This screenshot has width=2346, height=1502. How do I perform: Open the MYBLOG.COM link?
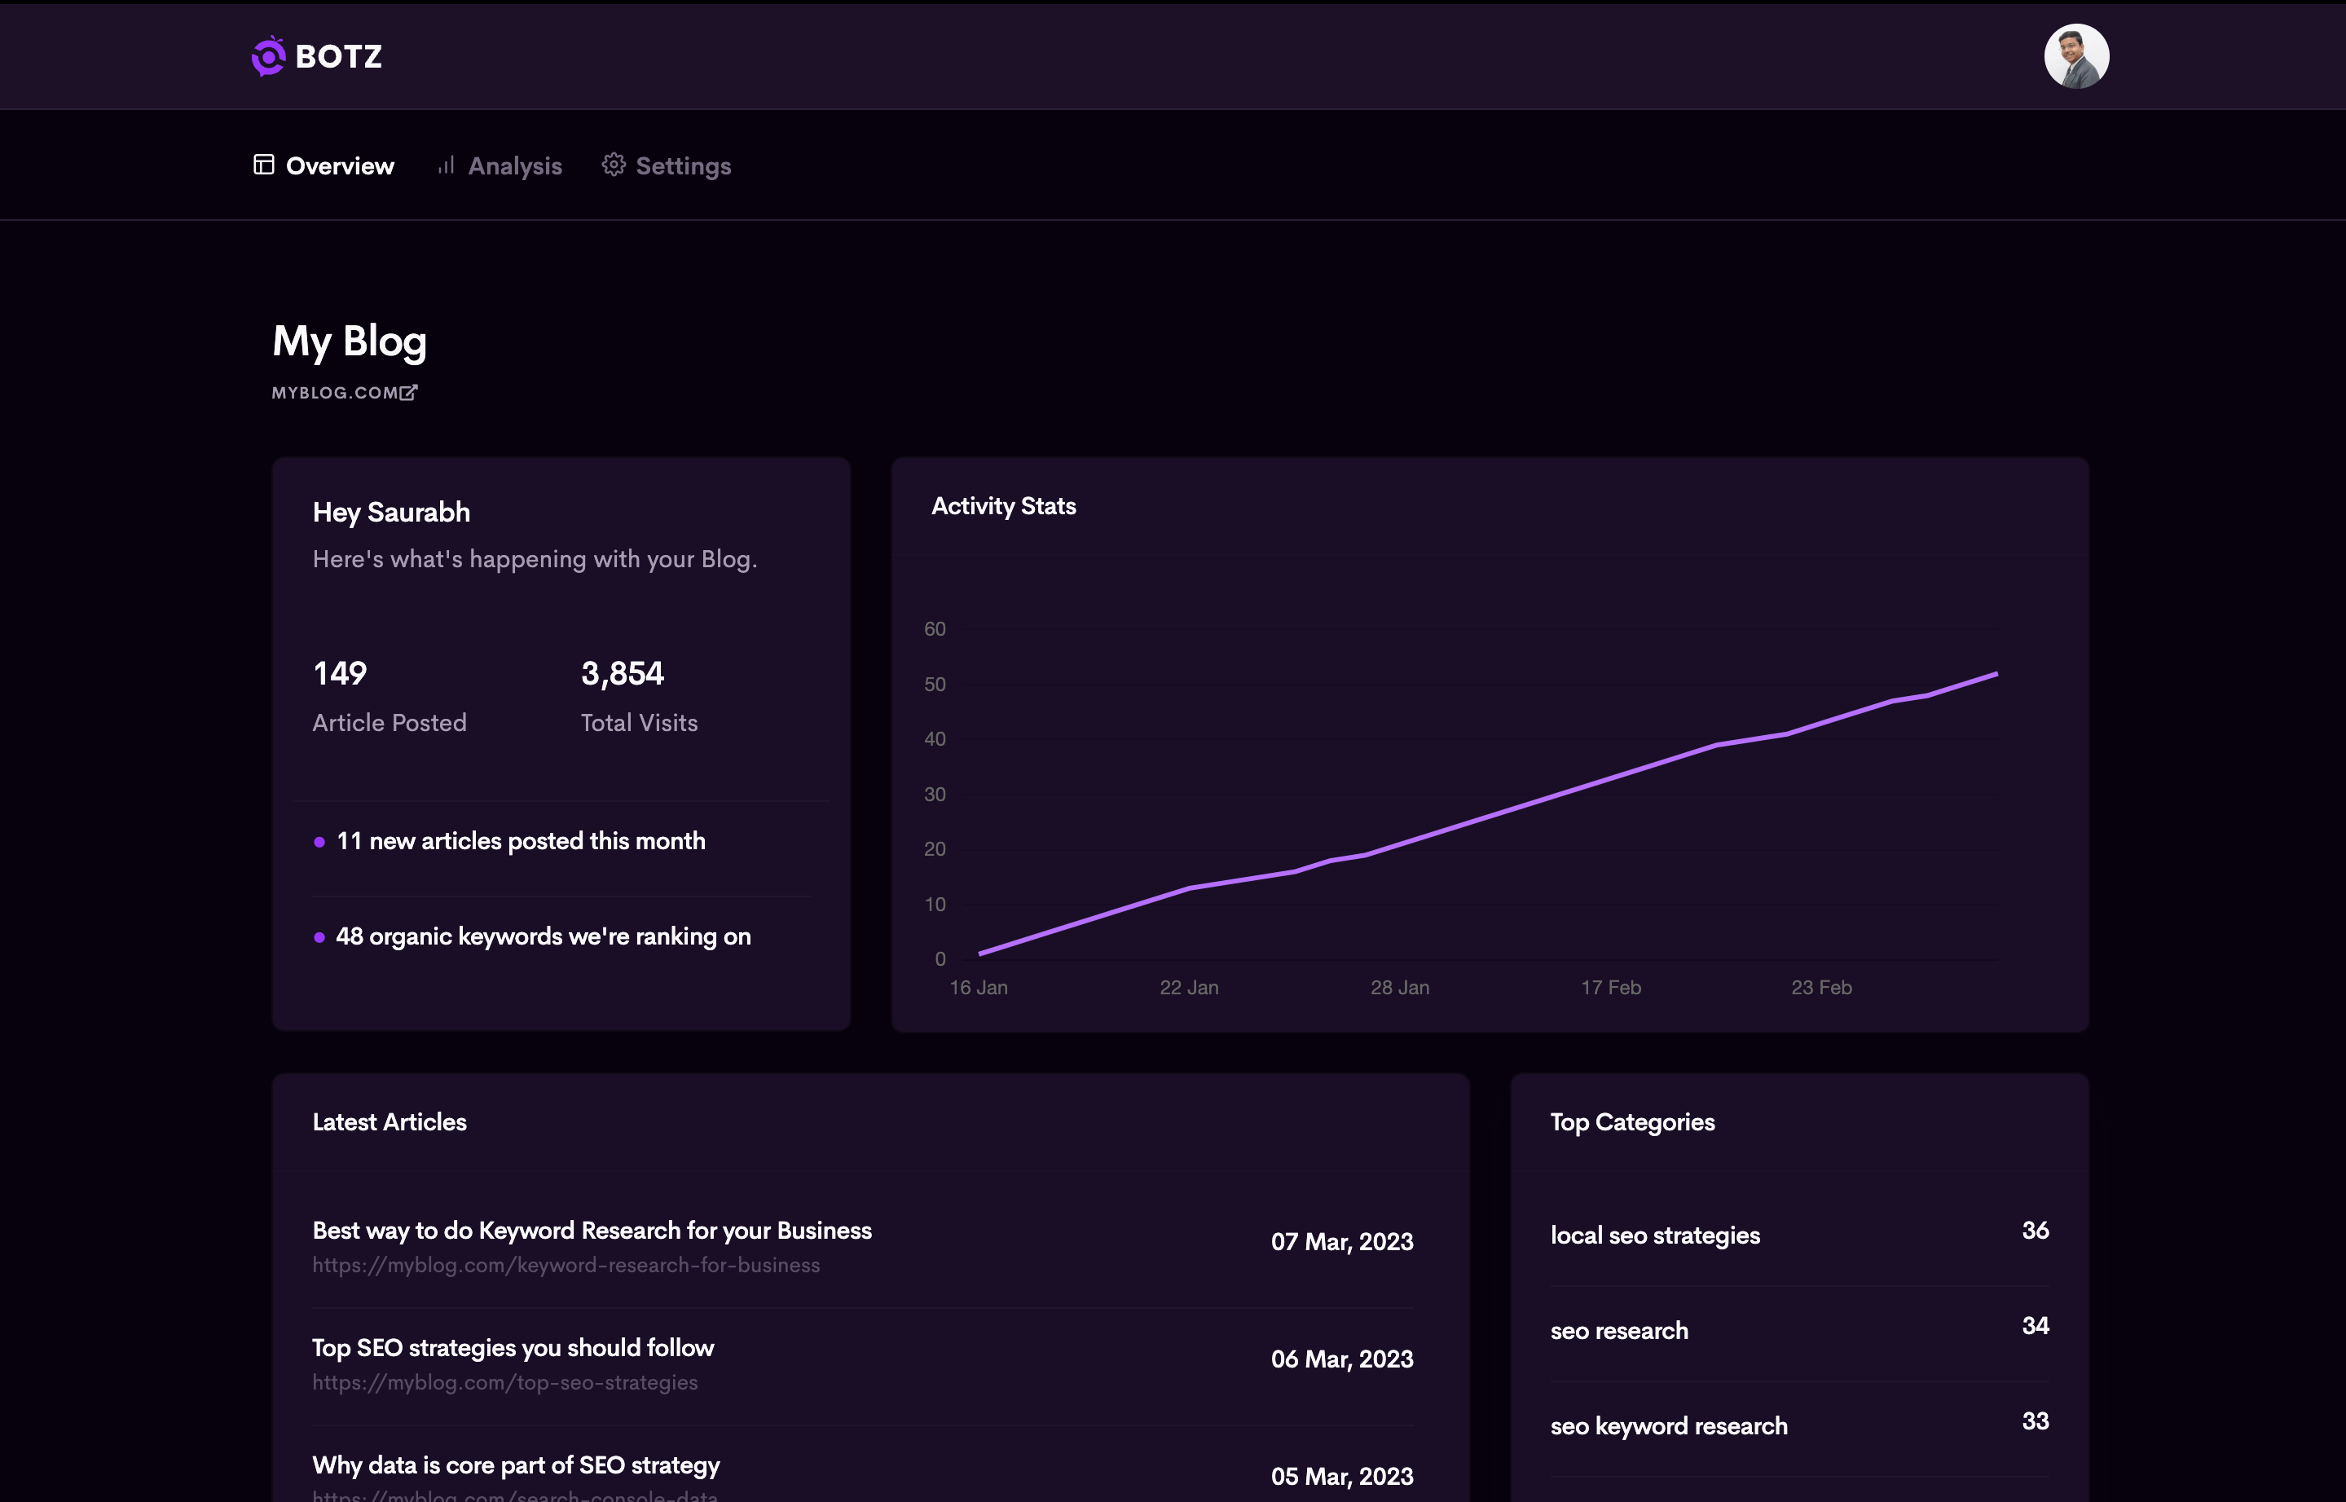pyautogui.click(x=336, y=392)
